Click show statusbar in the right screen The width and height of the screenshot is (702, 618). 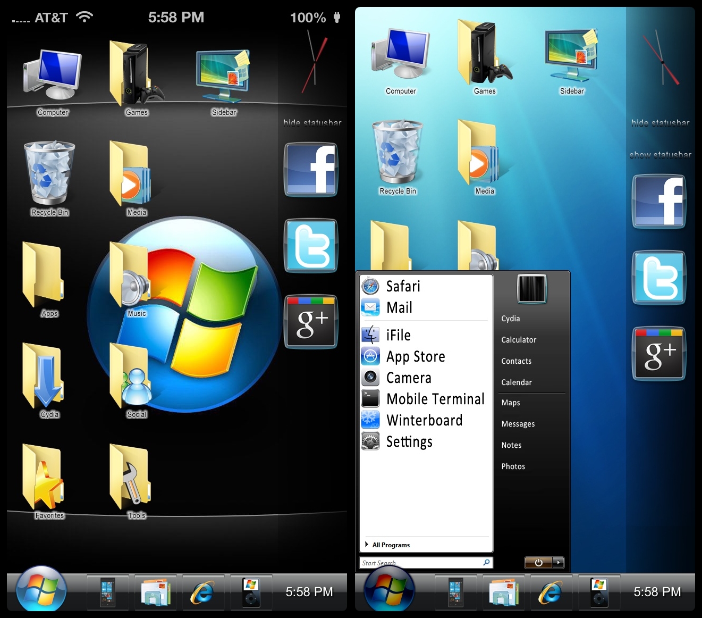coord(660,155)
